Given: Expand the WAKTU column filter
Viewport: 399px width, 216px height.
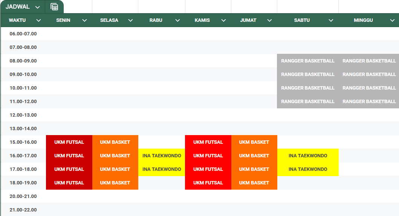Looking at the screenshot, I should 38,20.
